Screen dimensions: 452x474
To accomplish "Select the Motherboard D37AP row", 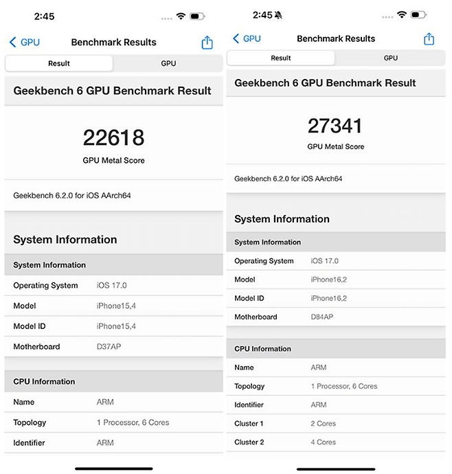I will pyautogui.click(x=113, y=347).
